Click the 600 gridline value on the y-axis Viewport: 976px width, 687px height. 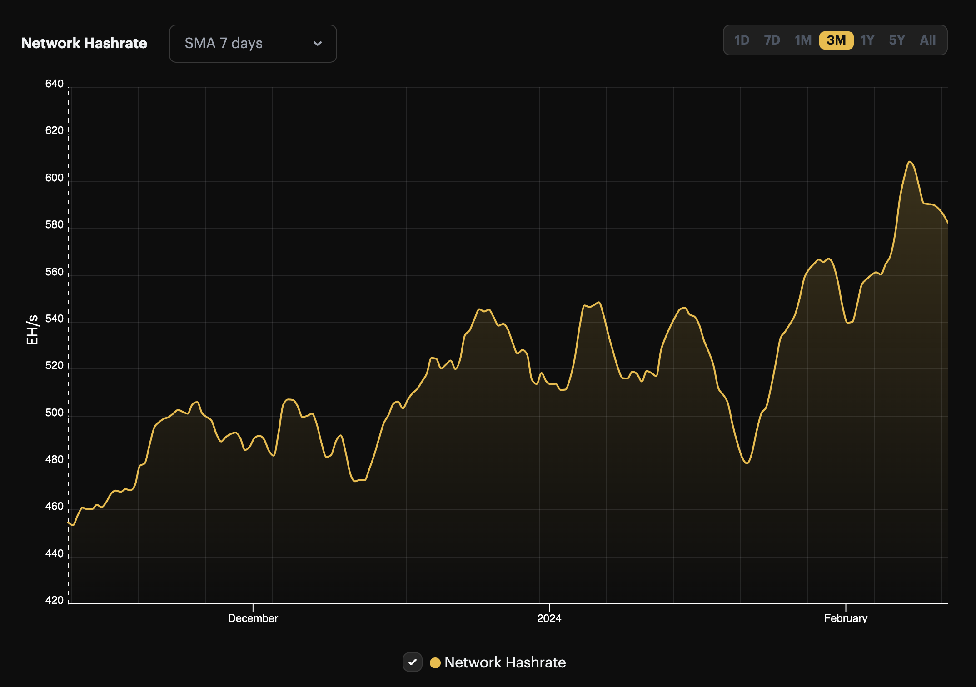55,178
